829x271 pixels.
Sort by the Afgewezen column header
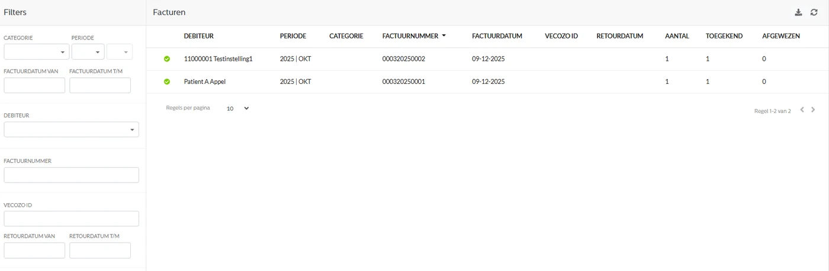tap(781, 36)
